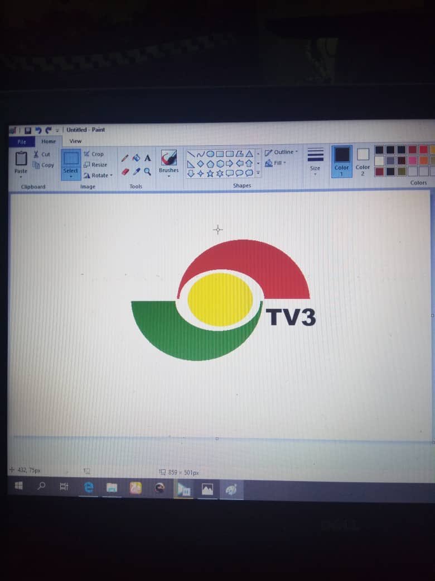Choose the Hexagon shape

point(220,164)
